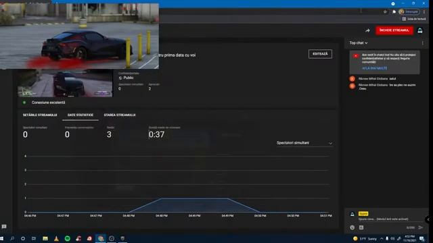Viewport: 433px width, 243px height.
Task: Click the share stream arrow icon
Action: [367, 30]
